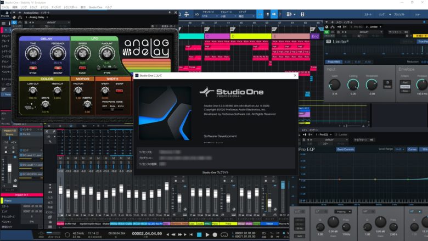Close the Studio One about dialog
Viewport: 428px width, 241px height.
click(x=295, y=75)
